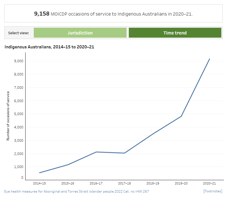Click the chart title 'Indigenous Australians, 2014–15 to 2020–21'
The image size is (227, 198).
(x=49, y=47)
